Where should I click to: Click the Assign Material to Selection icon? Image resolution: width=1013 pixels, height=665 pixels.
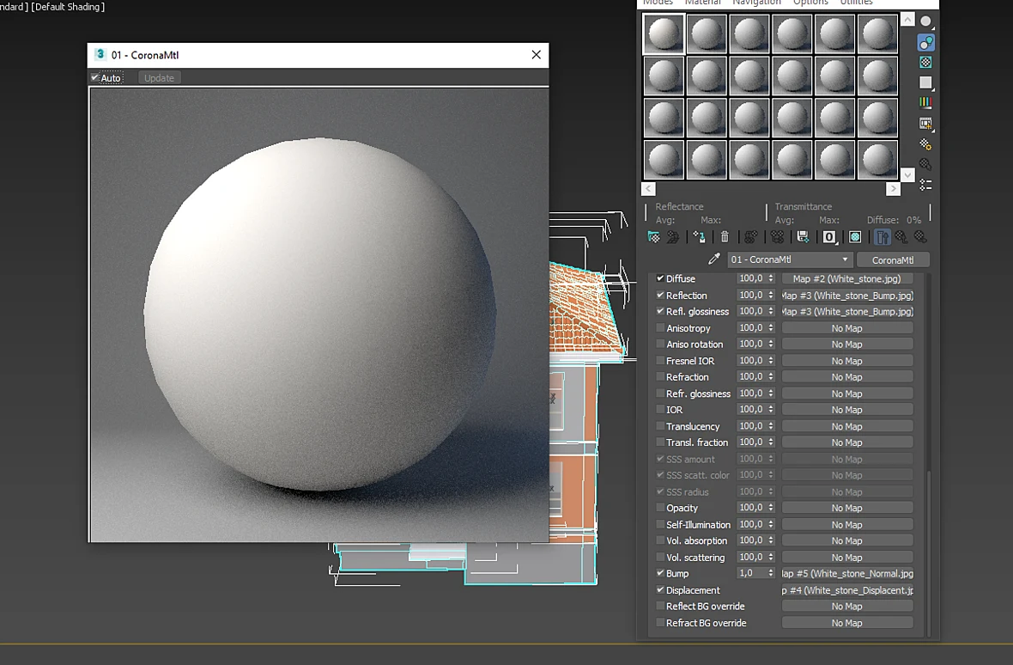click(x=699, y=237)
